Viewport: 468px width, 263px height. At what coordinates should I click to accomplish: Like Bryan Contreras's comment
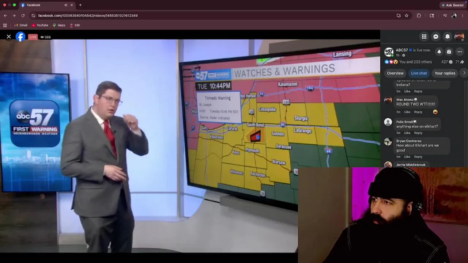coord(407,157)
